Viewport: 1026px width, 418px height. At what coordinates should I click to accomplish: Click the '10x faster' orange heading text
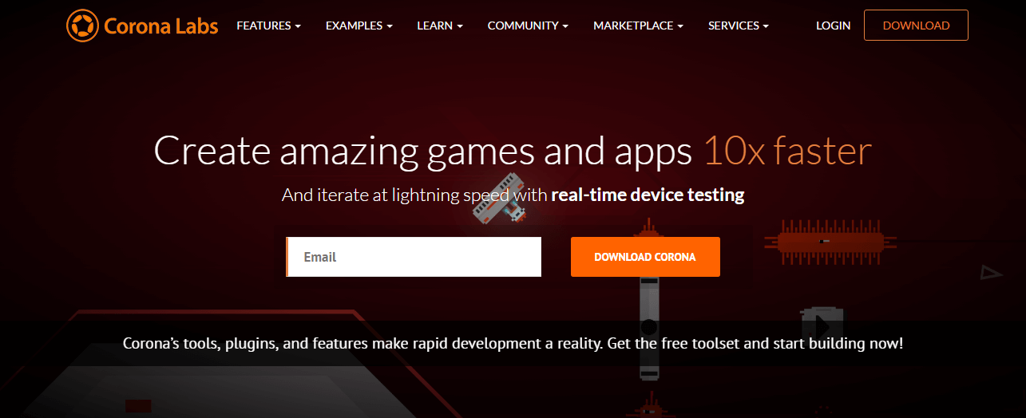[787, 151]
